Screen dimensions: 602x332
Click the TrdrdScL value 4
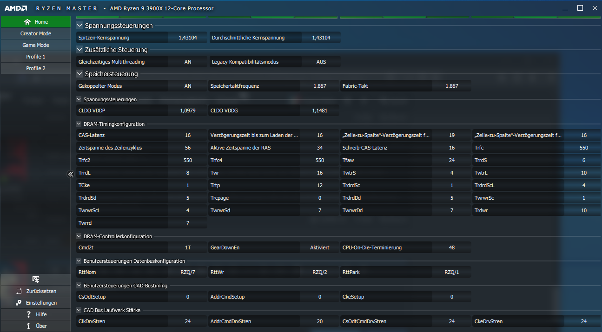[x=584, y=185]
